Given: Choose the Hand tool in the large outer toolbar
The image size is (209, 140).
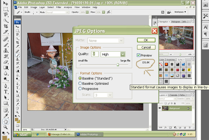Looking at the screenshot, I should 5,121.
